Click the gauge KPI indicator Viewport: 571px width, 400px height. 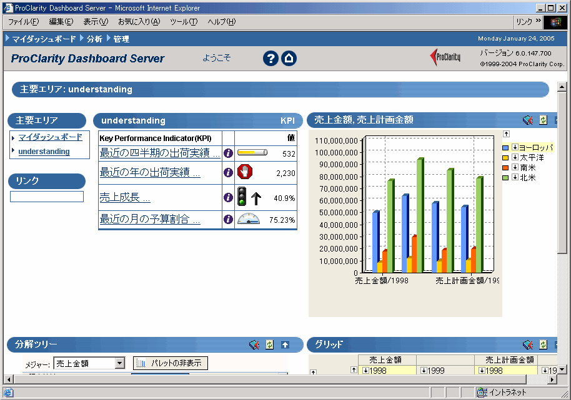tap(249, 218)
